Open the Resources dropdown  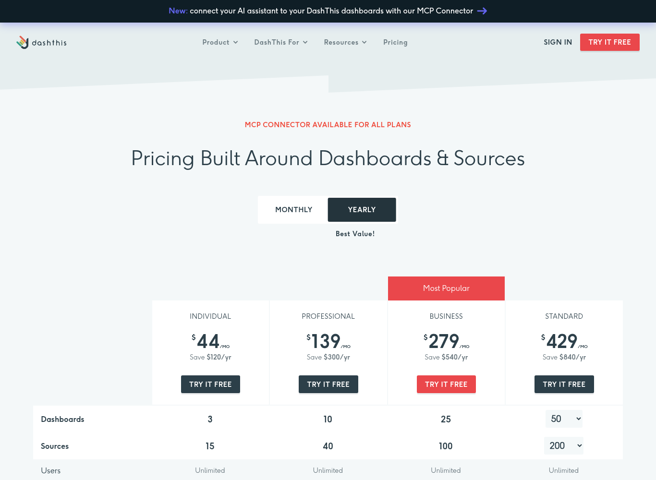pyautogui.click(x=345, y=42)
